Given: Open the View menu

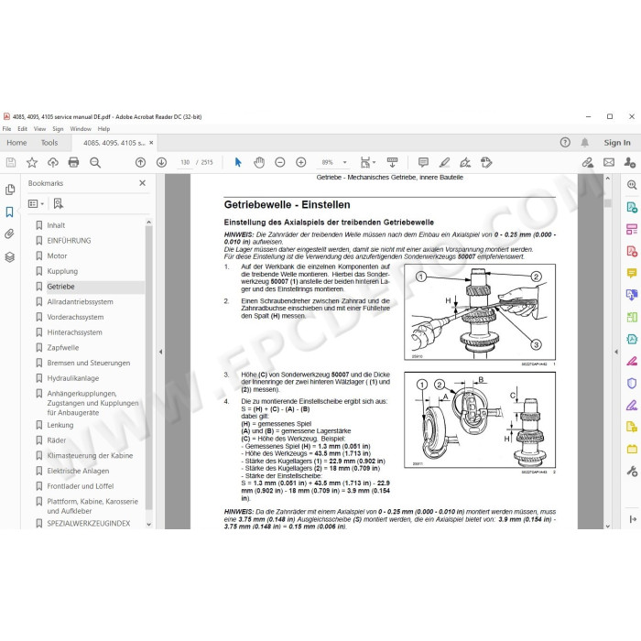Looking at the screenshot, I should pos(39,129).
